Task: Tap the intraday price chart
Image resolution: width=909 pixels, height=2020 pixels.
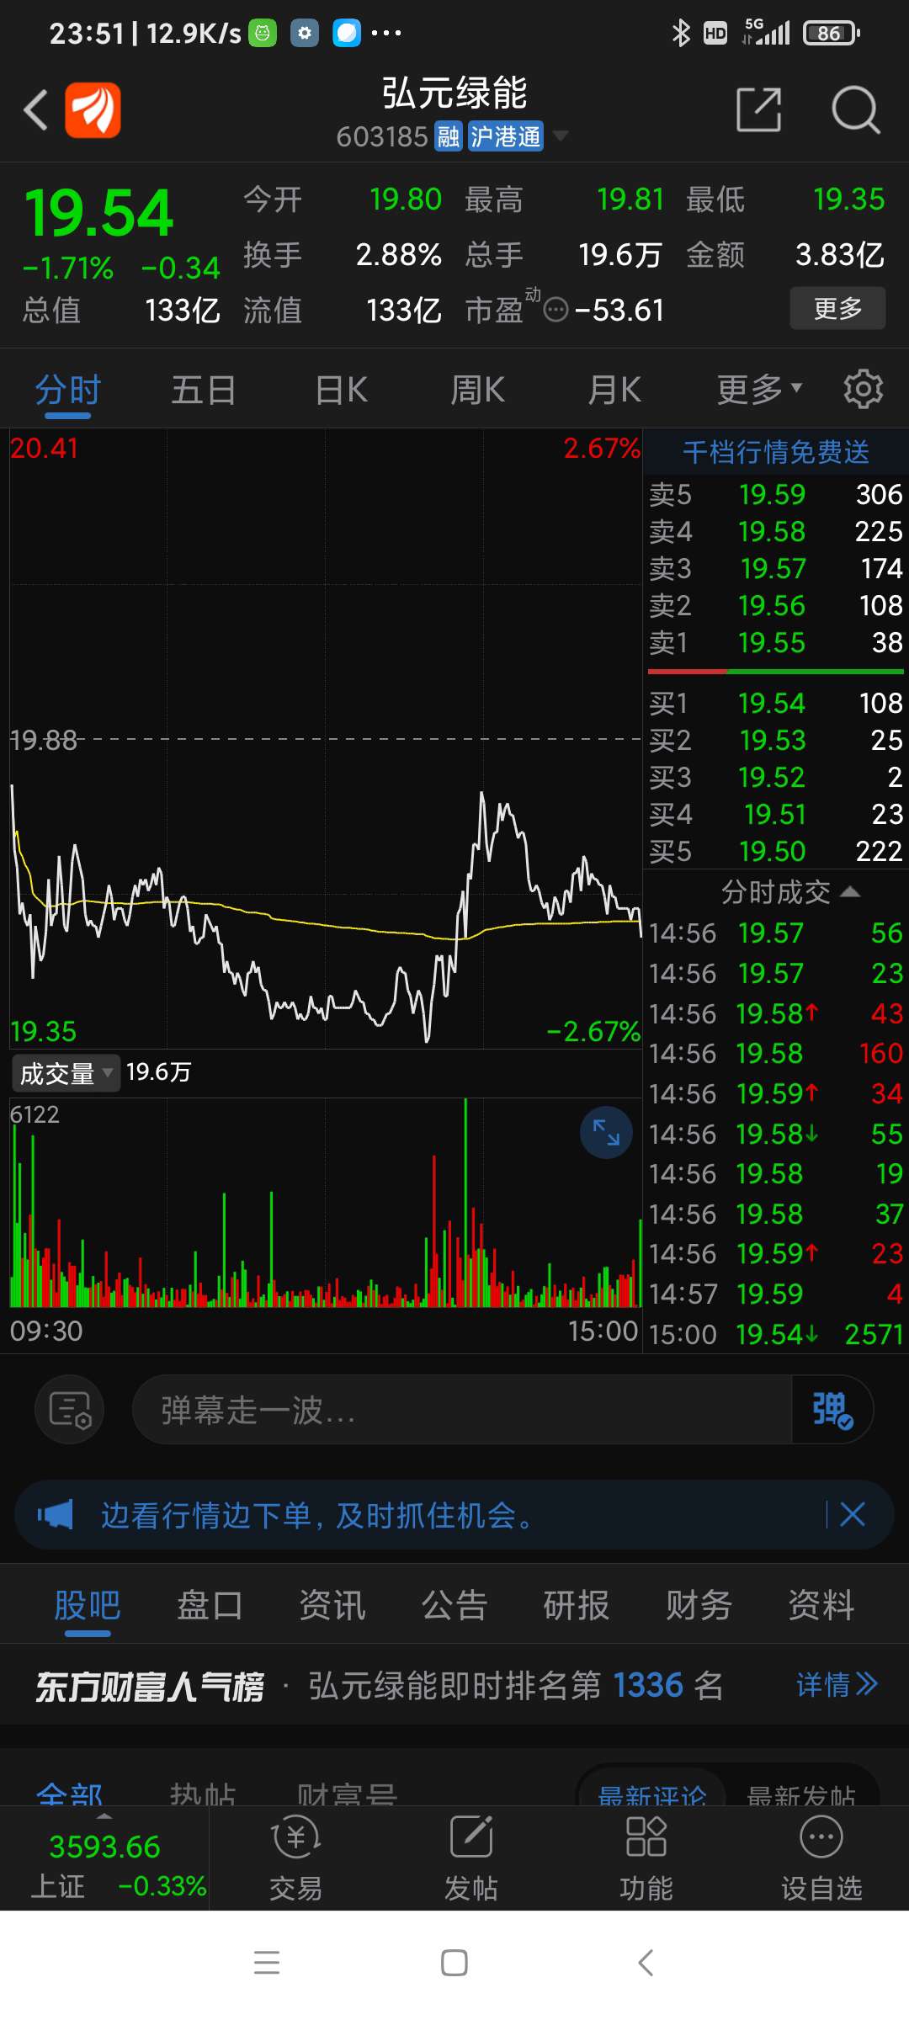Action: point(325,739)
